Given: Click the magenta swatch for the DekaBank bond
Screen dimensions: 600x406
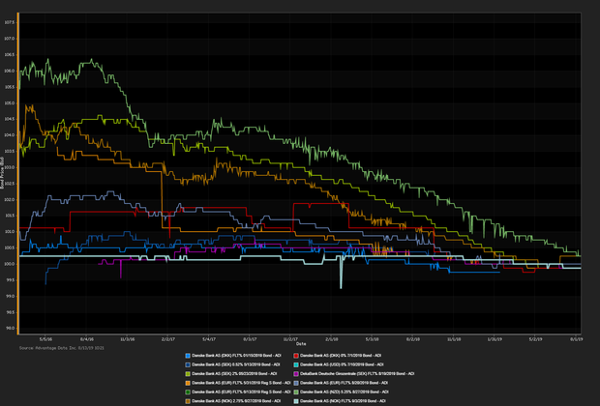Looking at the screenshot, I should coord(296,374).
